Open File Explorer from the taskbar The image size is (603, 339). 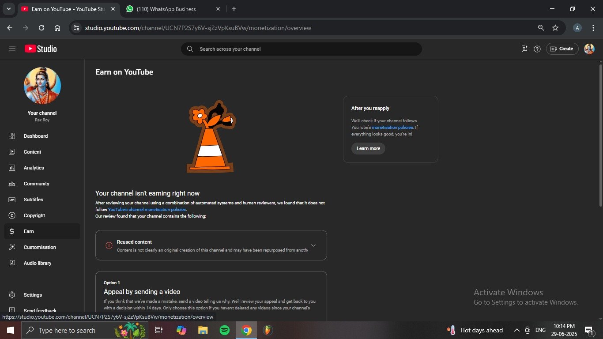click(203, 330)
